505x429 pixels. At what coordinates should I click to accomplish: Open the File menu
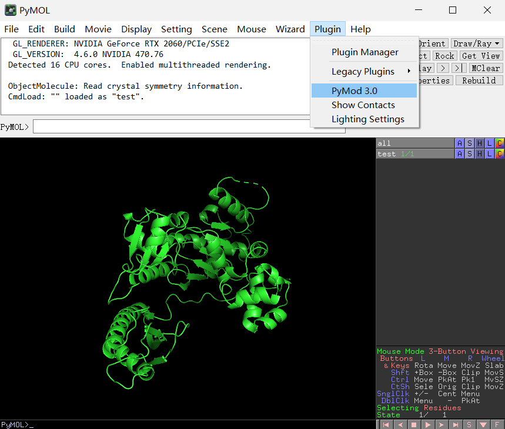click(12, 29)
